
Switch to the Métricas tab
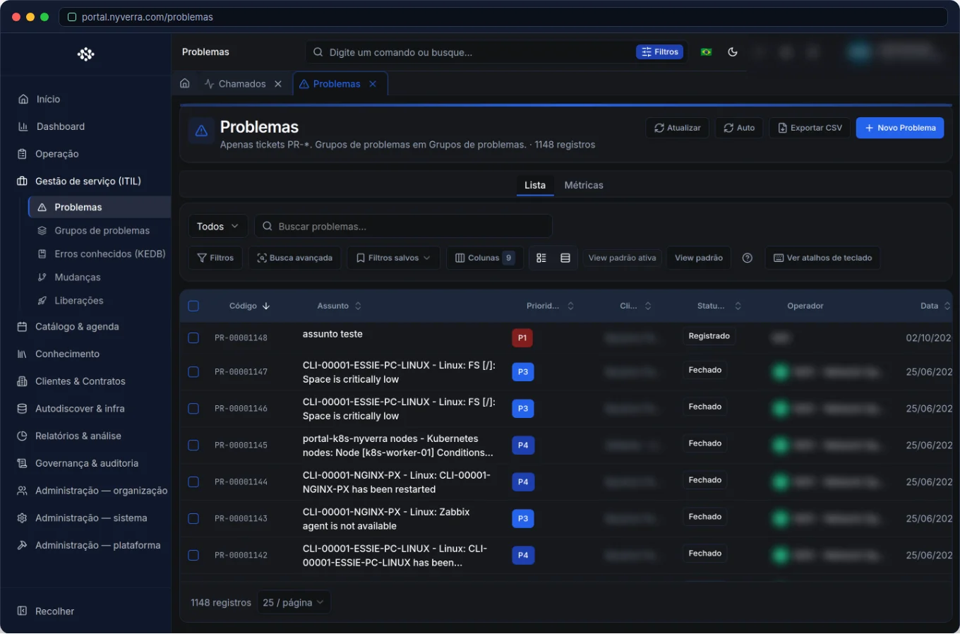584,185
